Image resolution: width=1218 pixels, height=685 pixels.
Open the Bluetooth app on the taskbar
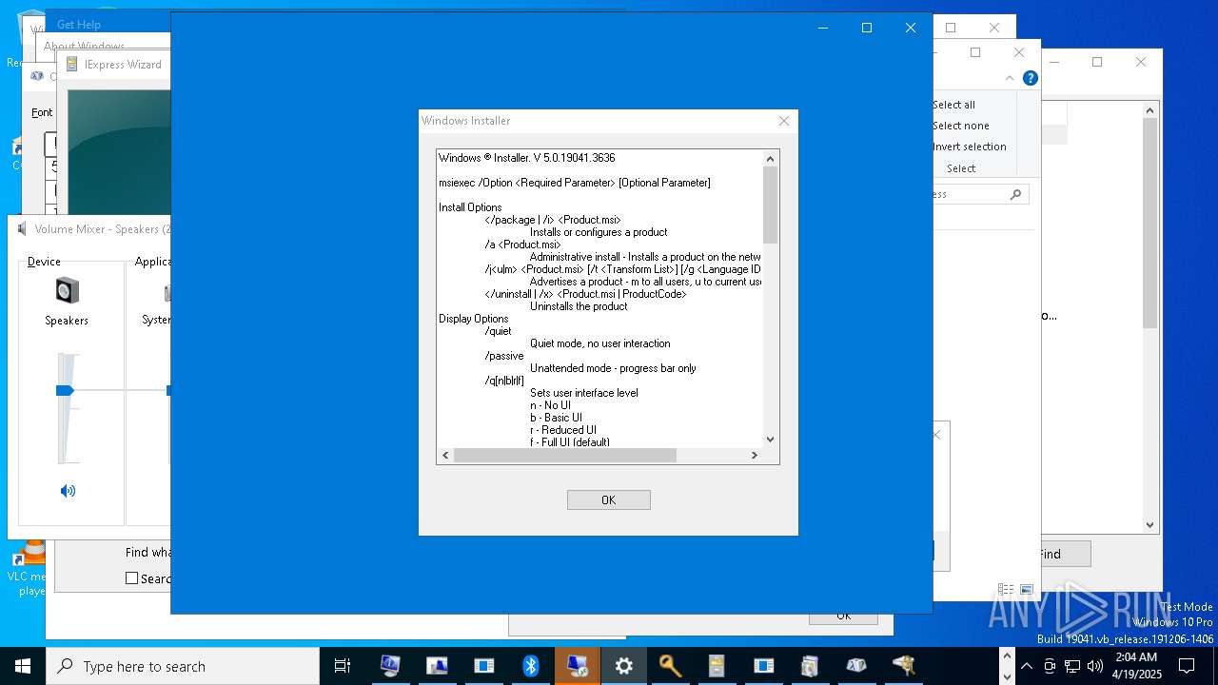(530, 666)
